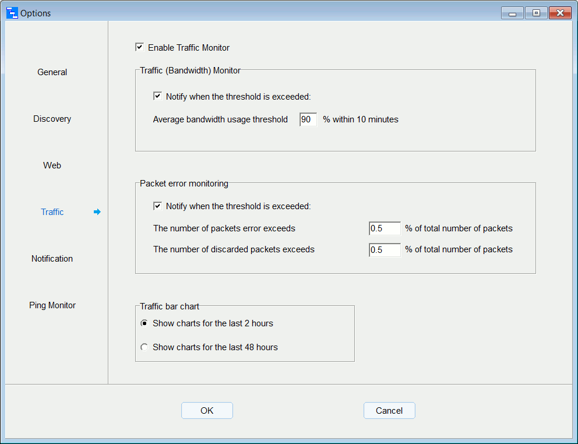The width and height of the screenshot is (578, 444).
Task: Open the Notification settings
Action: tap(52, 259)
